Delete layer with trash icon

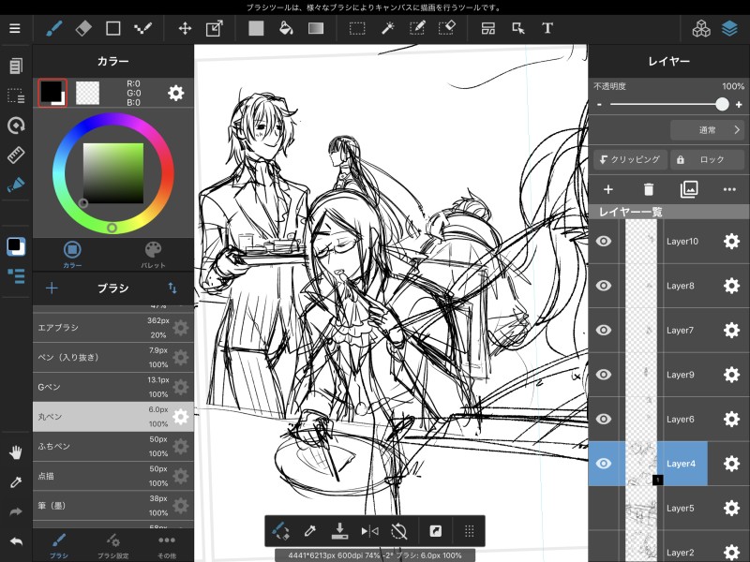click(649, 190)
